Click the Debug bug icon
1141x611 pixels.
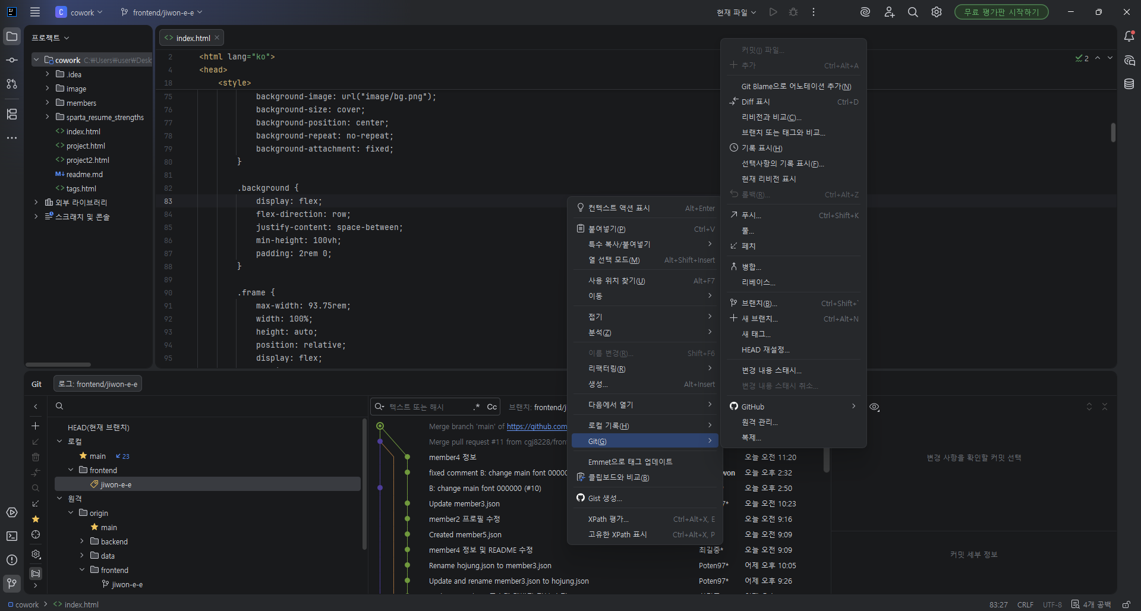(793, 12)
